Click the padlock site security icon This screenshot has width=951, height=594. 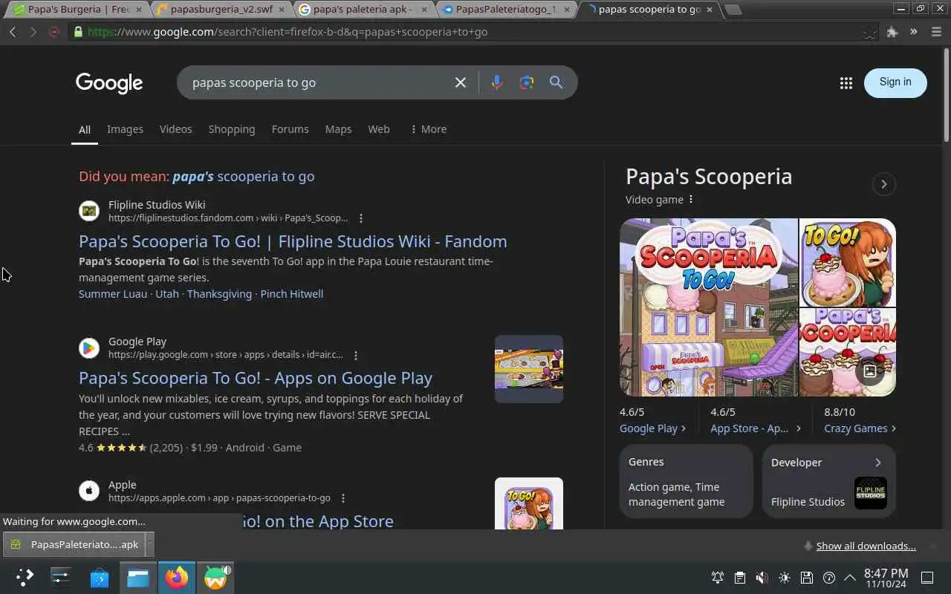(77, 32)
